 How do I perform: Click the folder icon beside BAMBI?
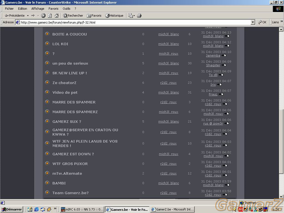[47, 183]
